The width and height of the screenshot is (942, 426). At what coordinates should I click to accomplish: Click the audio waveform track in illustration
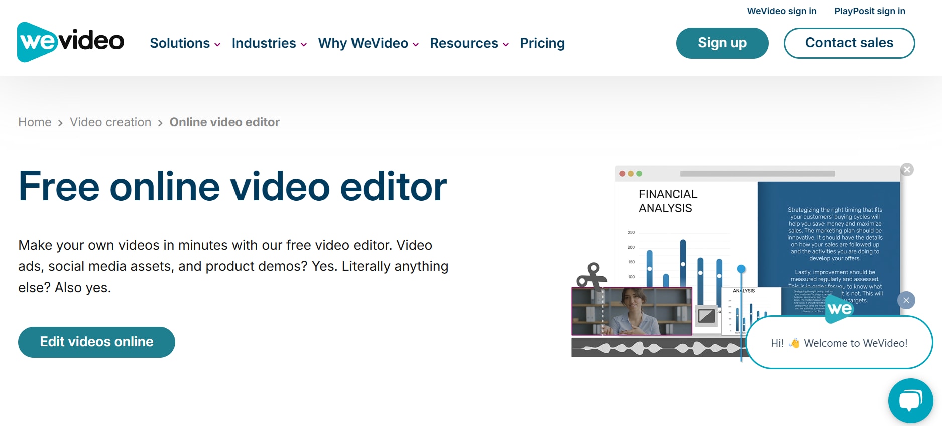pyautogui.click(x=659, y=347)
